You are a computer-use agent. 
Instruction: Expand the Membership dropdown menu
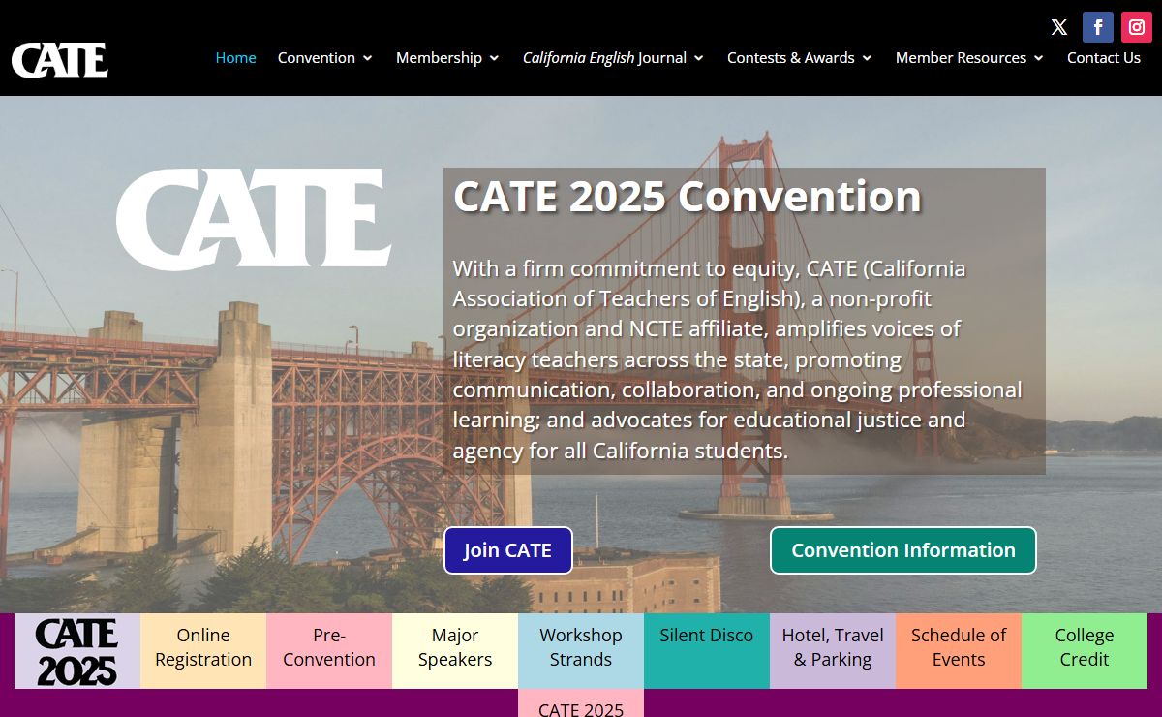tap(447, 58)
